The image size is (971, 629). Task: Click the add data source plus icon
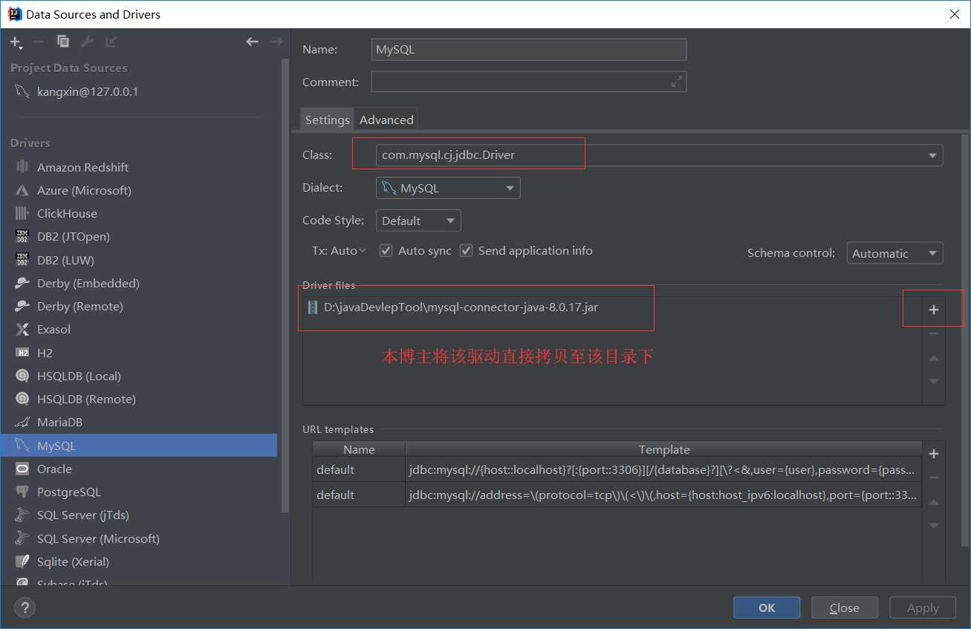click(16, 42)
